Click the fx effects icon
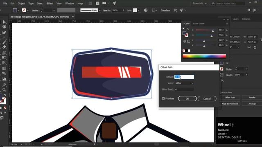 click(x=222, y=80)
